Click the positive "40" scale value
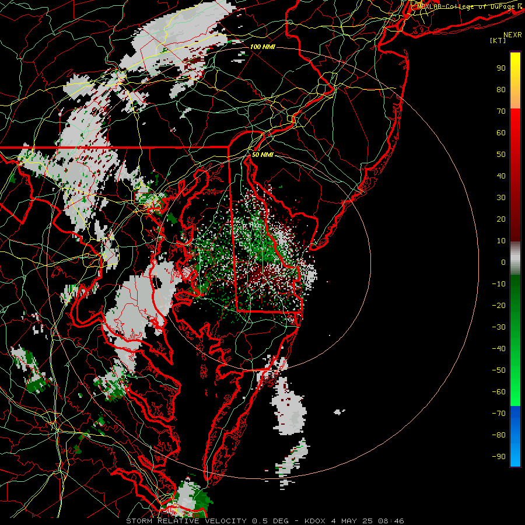 tap(501, 176)
